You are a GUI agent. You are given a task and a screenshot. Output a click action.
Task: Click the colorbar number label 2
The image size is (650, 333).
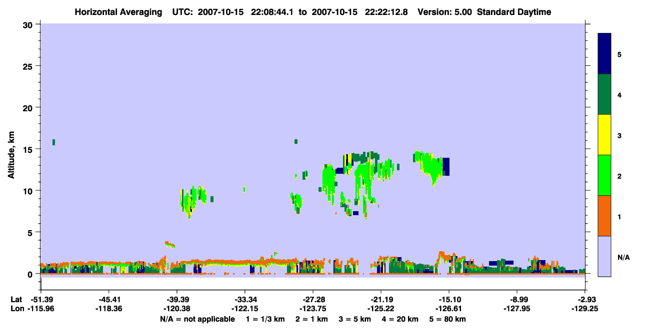[x=619, y=176]
